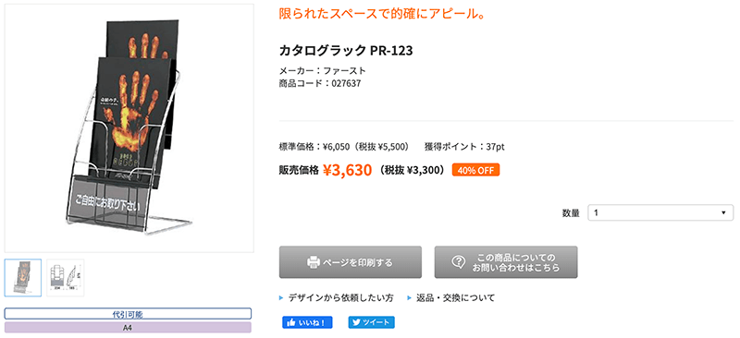This screenshot has width=740, height=338.
Task: Click the quantity dropdown arrow
Action: tap(723, 213)
